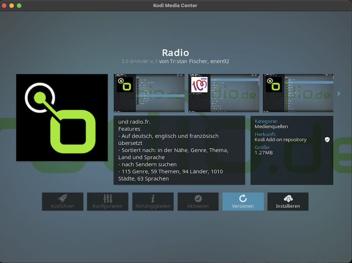Click the author text "von Tristan Fischer, enen92"
This screenshot has height=263, width=352.
point(194,61)
